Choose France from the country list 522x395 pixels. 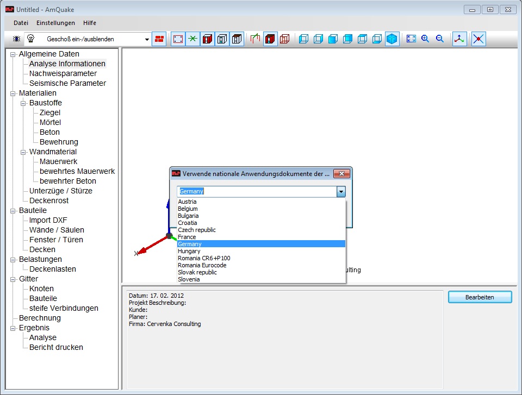coord(262,237)
